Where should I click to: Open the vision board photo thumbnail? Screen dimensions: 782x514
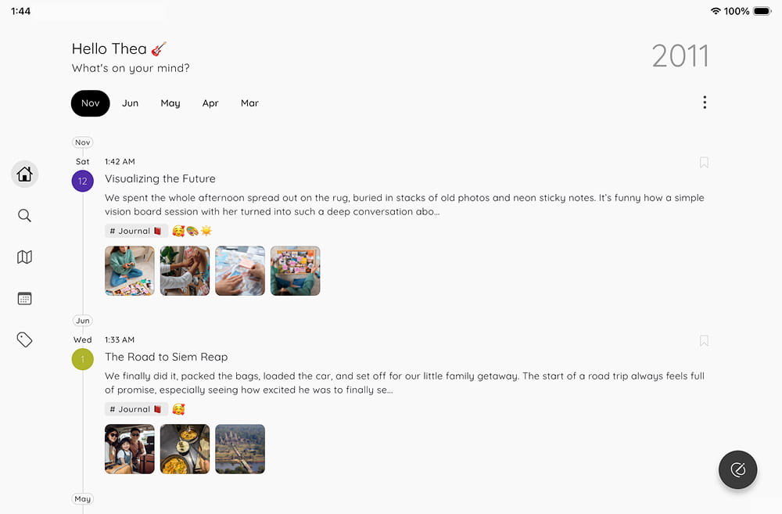click(296, 271)
